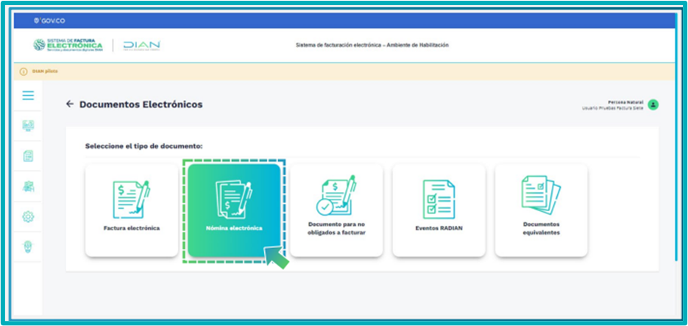The height and width of the screenshot is (326, 688).
Task: Click the people icon in the sidebar
Action: point(28,186)
